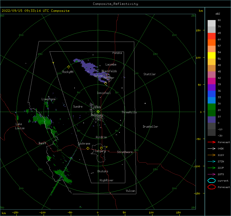Viewport: 231px width, 216px height.
Task: Click the orange 57–60 dBZ color swatch
Action: pos(211,42)
